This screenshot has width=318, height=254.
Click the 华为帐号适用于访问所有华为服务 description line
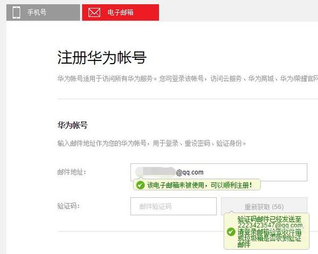(188, 79)
